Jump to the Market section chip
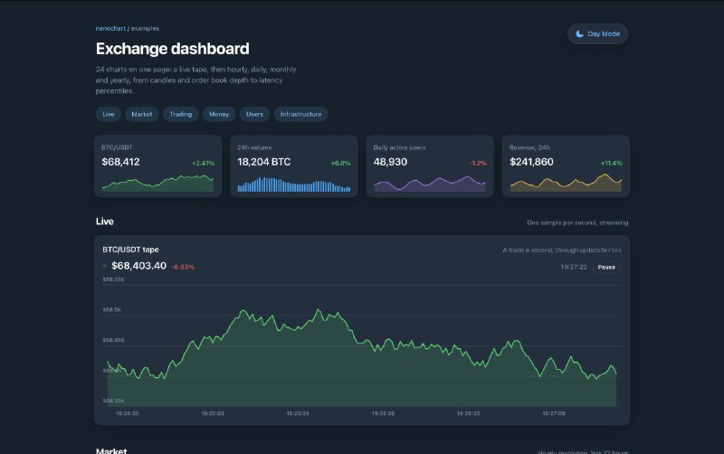724x454 pixels. 142,114
